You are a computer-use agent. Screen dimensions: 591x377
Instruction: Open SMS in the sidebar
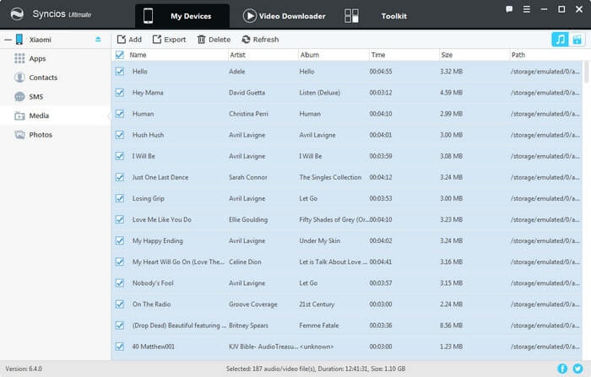click(x=36, y=96)
